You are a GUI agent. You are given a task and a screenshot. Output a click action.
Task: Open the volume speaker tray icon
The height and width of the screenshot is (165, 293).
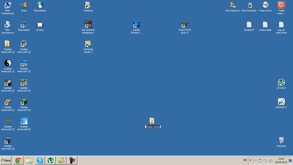click(265, 160)
